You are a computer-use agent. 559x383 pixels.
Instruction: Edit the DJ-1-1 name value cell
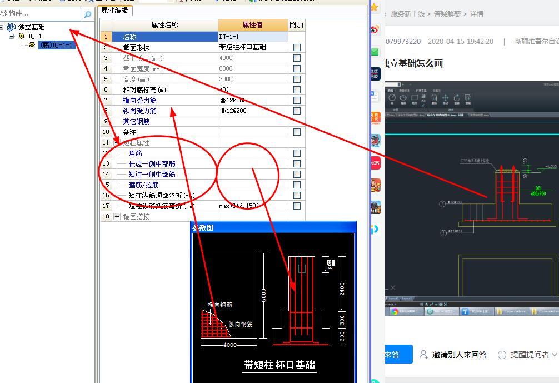(x=253, y=37)
